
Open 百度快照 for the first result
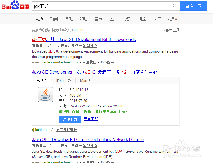click(90, 62)
